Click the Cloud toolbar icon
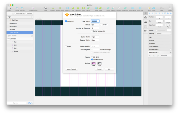Viewport: 179px width, 114px height. tap(154, 8)
